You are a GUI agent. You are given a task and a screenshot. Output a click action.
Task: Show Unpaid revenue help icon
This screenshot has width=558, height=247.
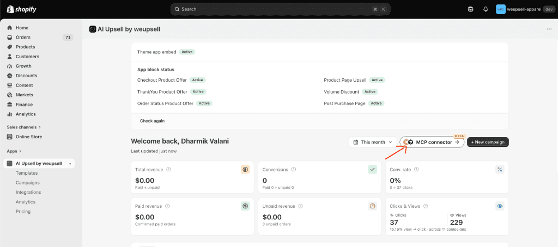[x=301, y=206]
